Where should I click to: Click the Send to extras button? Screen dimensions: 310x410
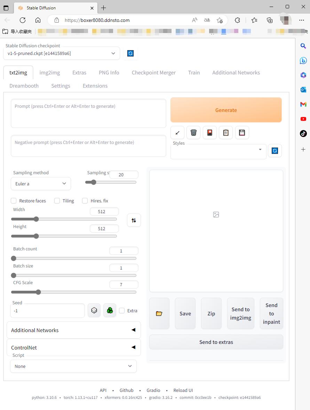click(216, 342)
